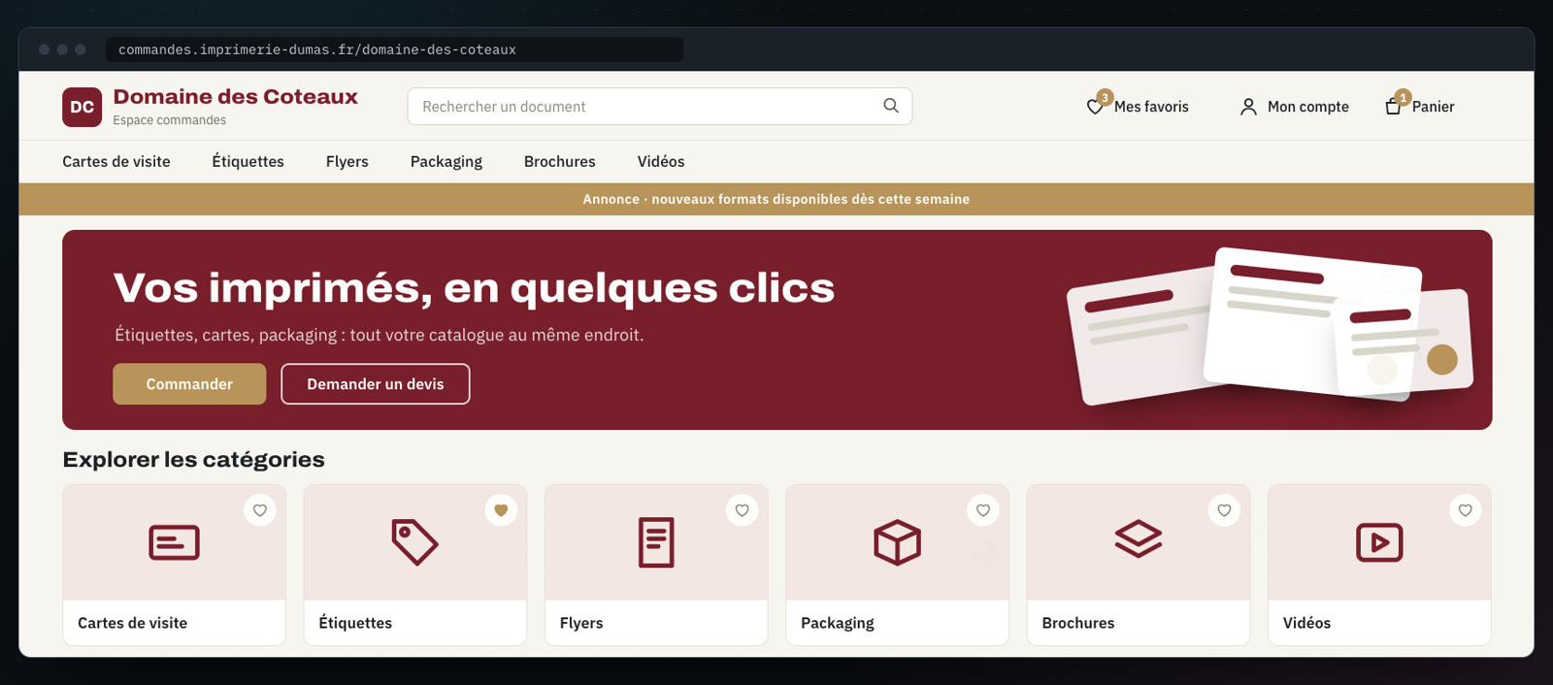Click the Annonce nouveaux formats banner
This screenshot has width=1553, height=685.
pos(776,199)
